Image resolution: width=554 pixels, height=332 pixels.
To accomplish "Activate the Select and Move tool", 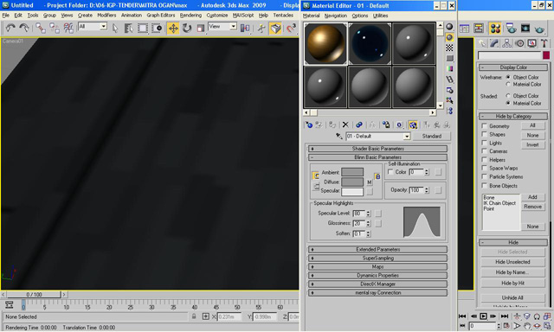I will (173, 28).
